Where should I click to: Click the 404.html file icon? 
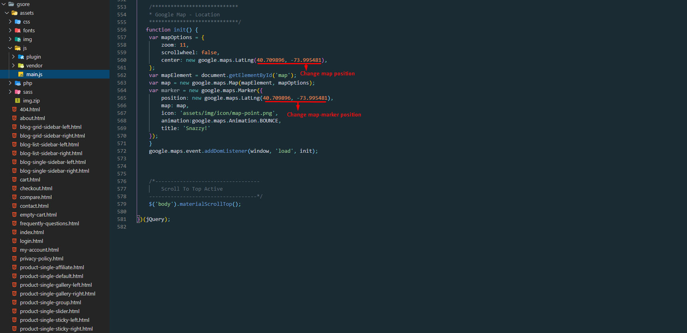click(x=14, y=110)
